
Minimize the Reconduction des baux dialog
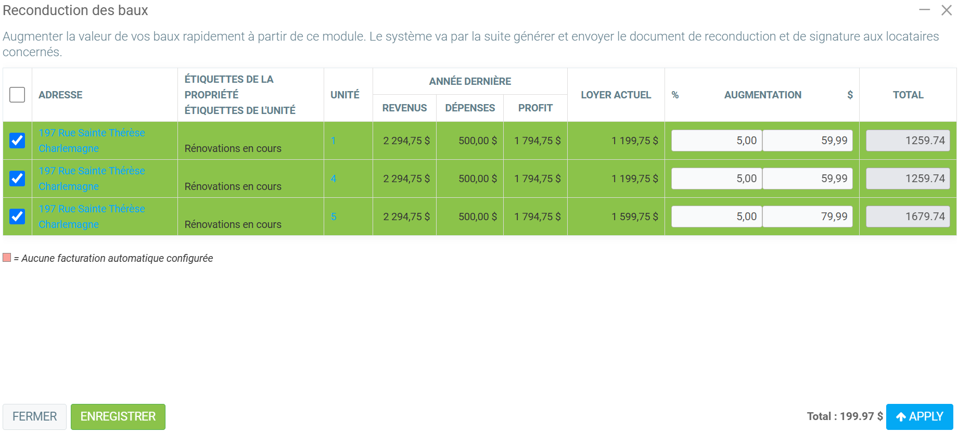click(924, 10)
